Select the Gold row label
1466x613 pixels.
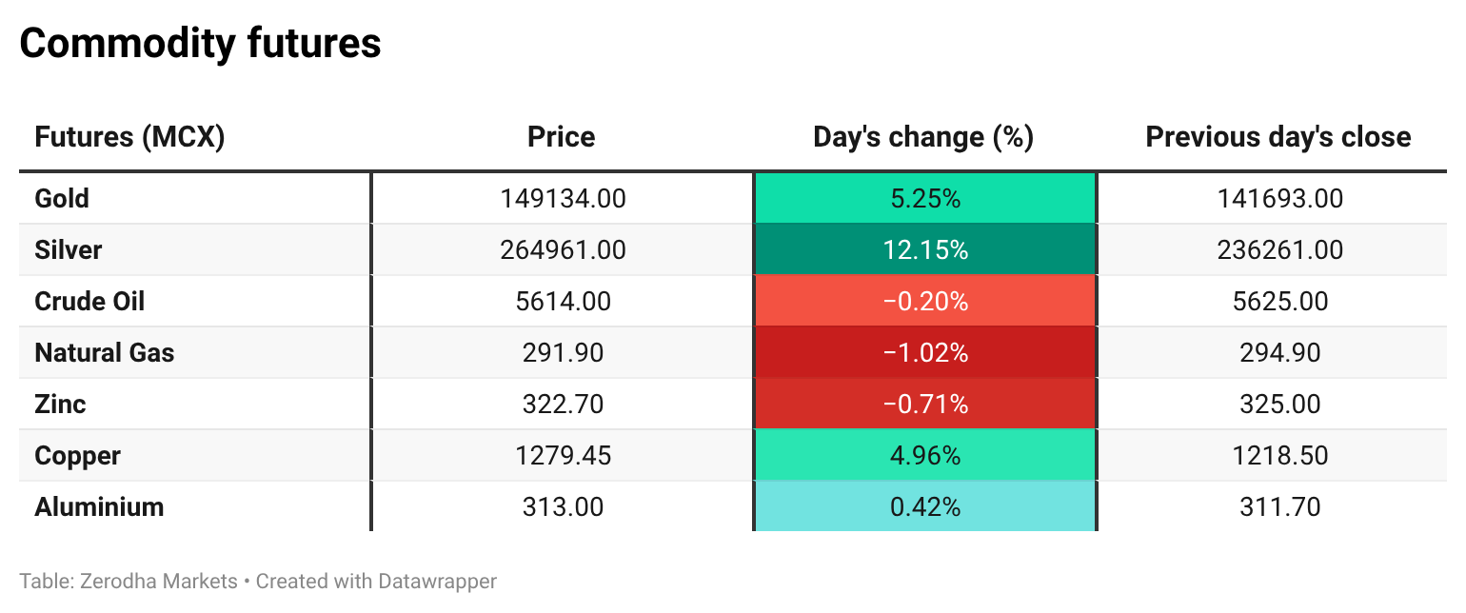[x=62, y=199]
